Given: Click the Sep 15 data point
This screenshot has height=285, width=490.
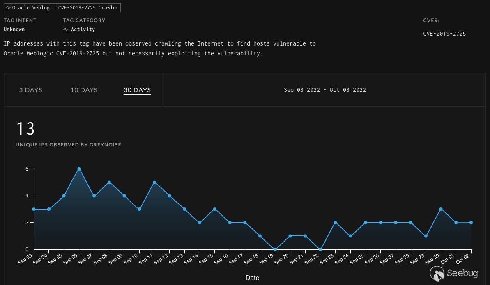Looking at the screenshot, I should (215, 209).
